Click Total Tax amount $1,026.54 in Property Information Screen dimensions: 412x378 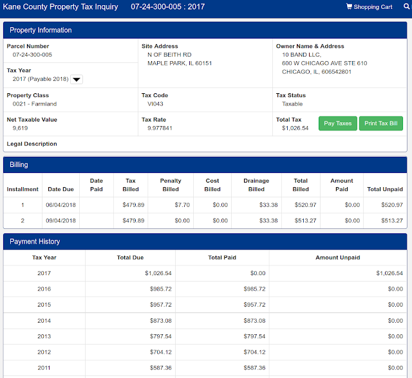(295, 128)
